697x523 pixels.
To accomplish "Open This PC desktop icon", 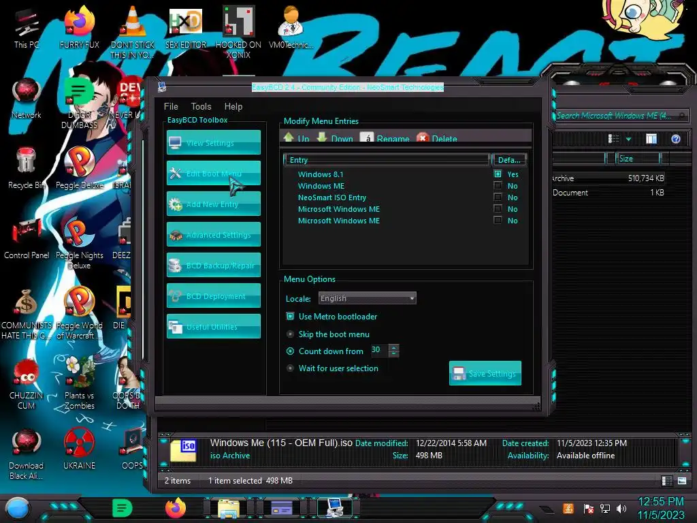I will point(27,27).
